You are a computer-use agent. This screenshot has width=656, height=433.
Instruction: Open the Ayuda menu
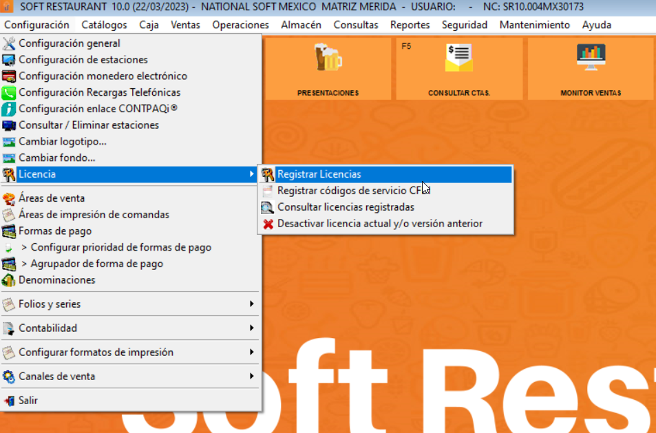(x=597, y=25)
